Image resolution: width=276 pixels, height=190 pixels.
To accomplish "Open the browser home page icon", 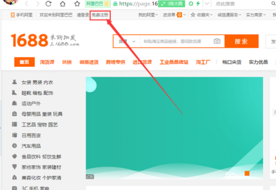I will click(x=63, y=4).
